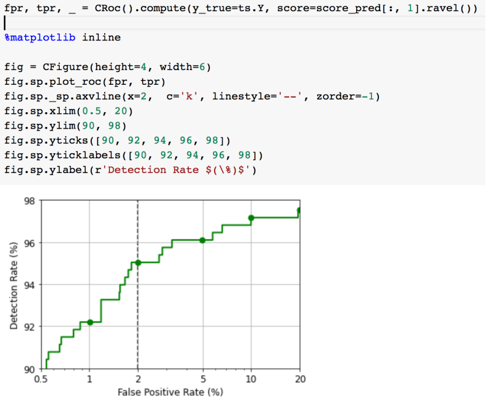Click the Detection Rate (%) axis label
This screenshot has height=407, width=486.
pyautogui.click(x=13, y=285)
